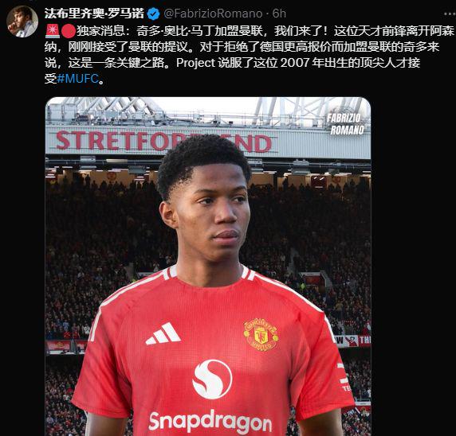Image resolution: width=456 pixels, height=436 pixels.
Task: Click the Manchester United crest
Action: pos(261,335)
